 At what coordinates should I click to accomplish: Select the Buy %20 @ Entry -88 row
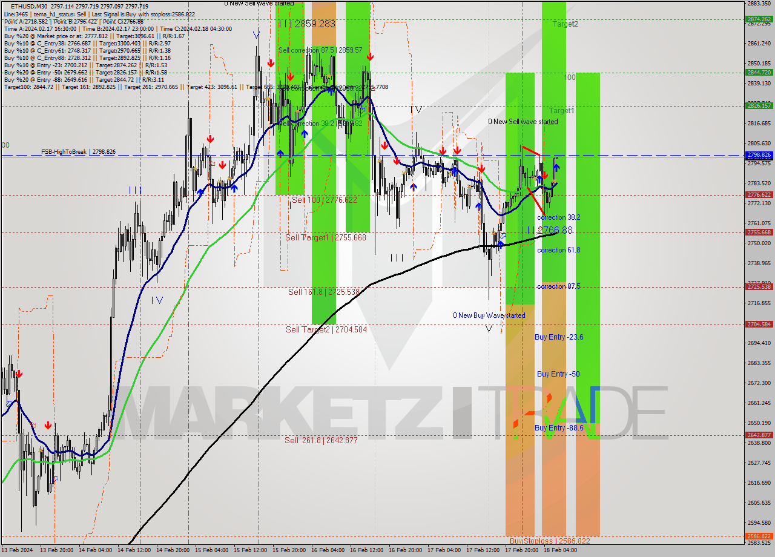[x=85, y=79]
